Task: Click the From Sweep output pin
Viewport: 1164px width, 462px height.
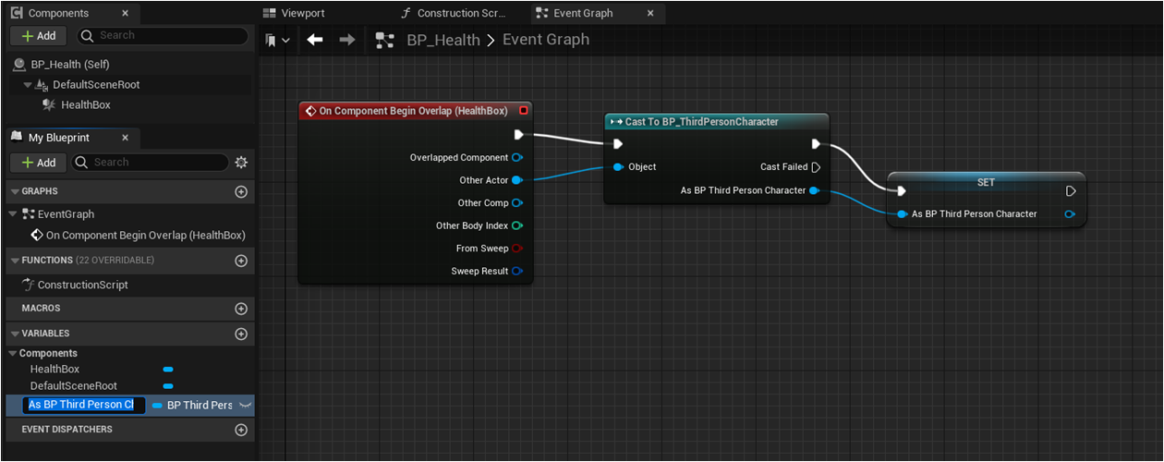Action: [517, 249]
